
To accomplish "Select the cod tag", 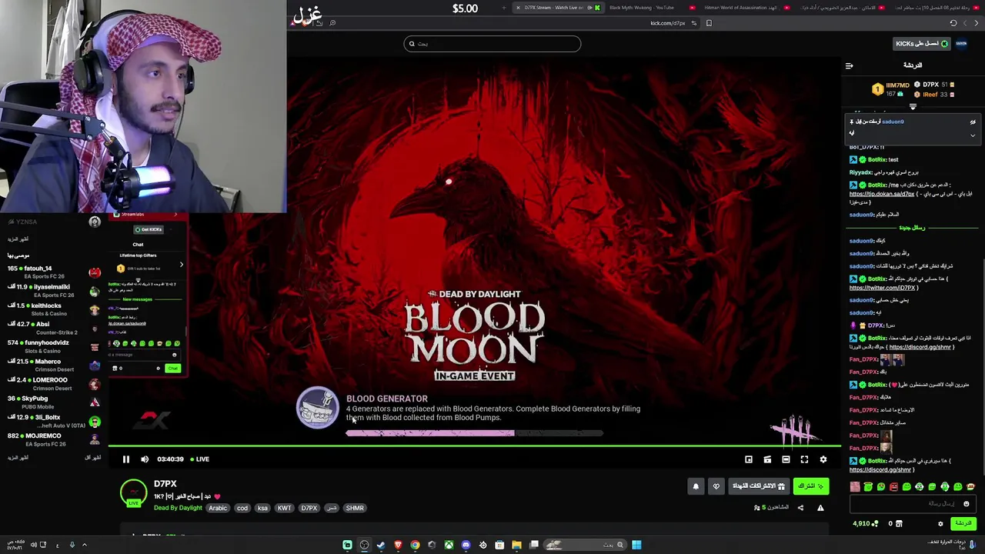I will tap(242, 508).
